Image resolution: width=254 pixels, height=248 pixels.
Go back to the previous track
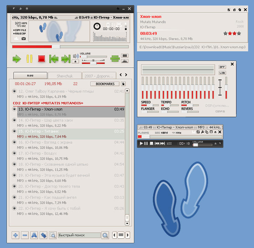coord(54,59)
